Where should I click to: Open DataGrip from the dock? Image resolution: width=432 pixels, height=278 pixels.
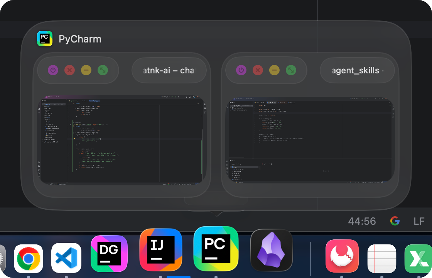click(109, 253)
